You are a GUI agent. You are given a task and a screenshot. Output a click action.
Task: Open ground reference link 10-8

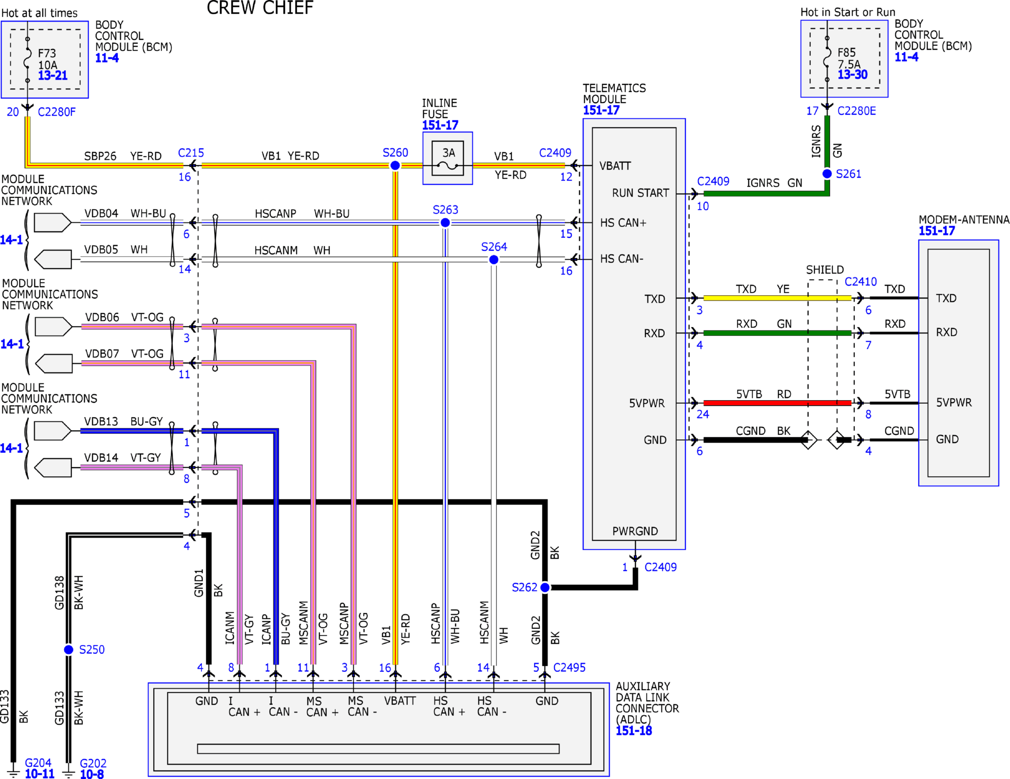pos(92,774)
